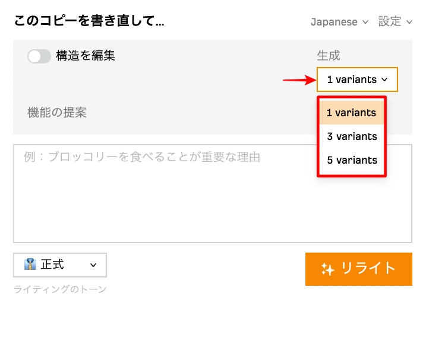Click the 構造を編集 label text
426x338 pixels.
(x=86, y=56)
